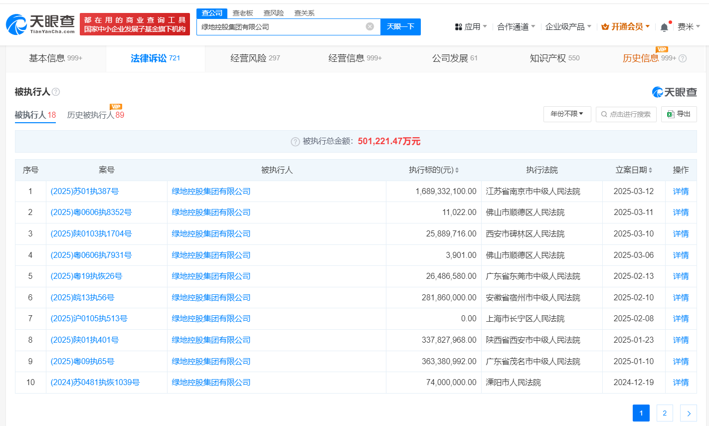Viewport: 709px width, 426px height.
Task: Open case (2025)陕01执401号
Action: click(84, 340)
